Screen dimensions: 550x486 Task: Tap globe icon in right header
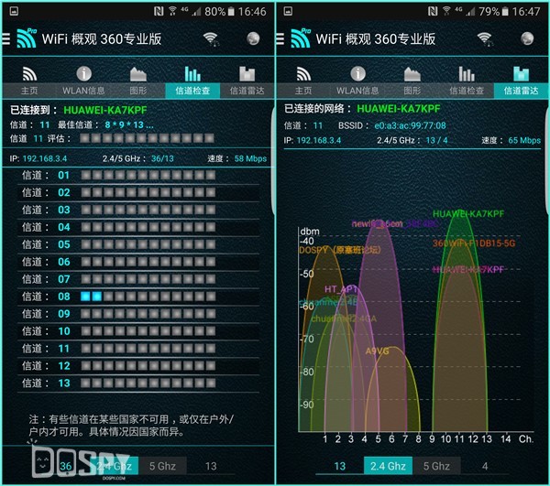[527, 38]
